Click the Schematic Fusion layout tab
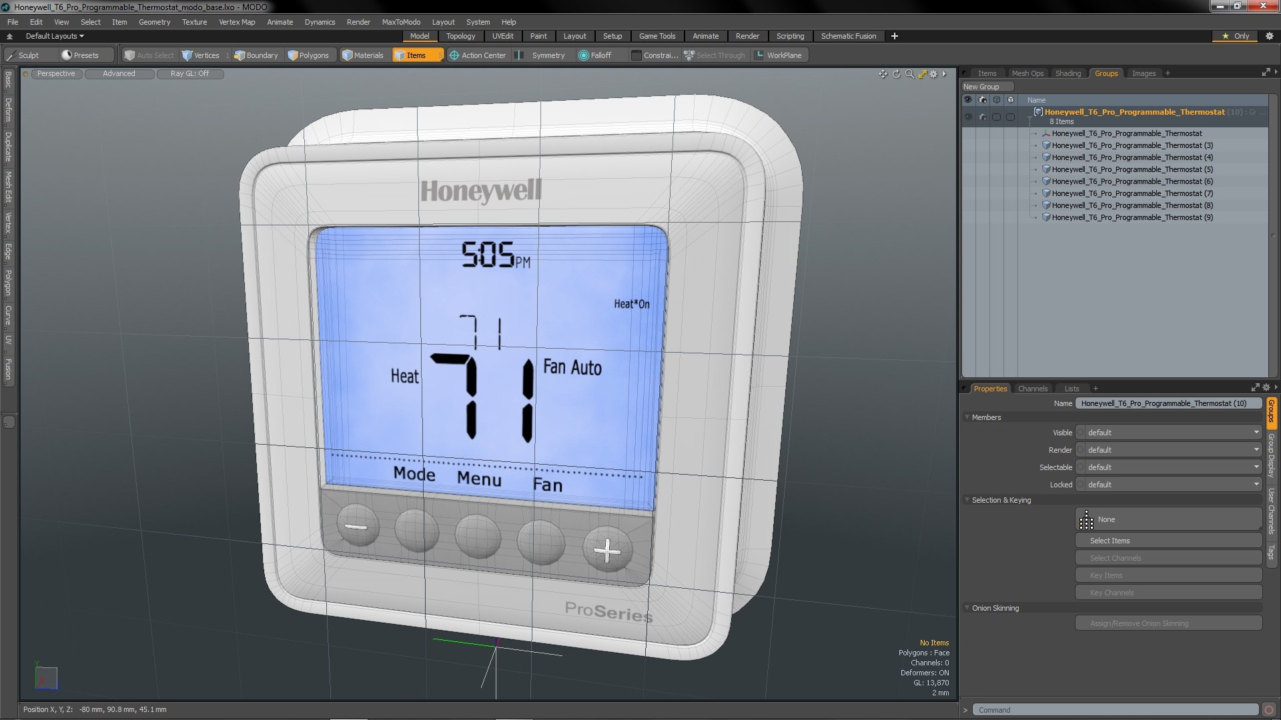The image size is (1281, 720). (x=849, y=36)
